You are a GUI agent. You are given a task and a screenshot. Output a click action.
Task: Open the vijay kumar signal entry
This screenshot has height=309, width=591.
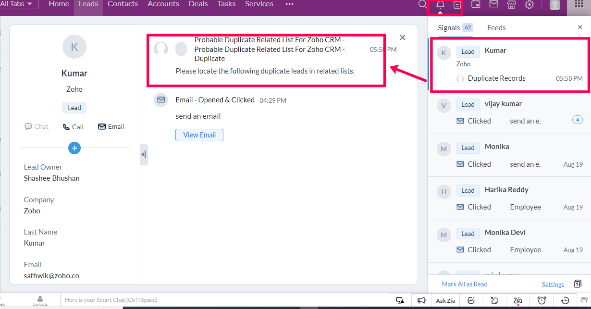click(509, 112)
